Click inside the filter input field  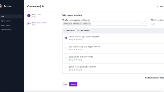coord(116,24)
